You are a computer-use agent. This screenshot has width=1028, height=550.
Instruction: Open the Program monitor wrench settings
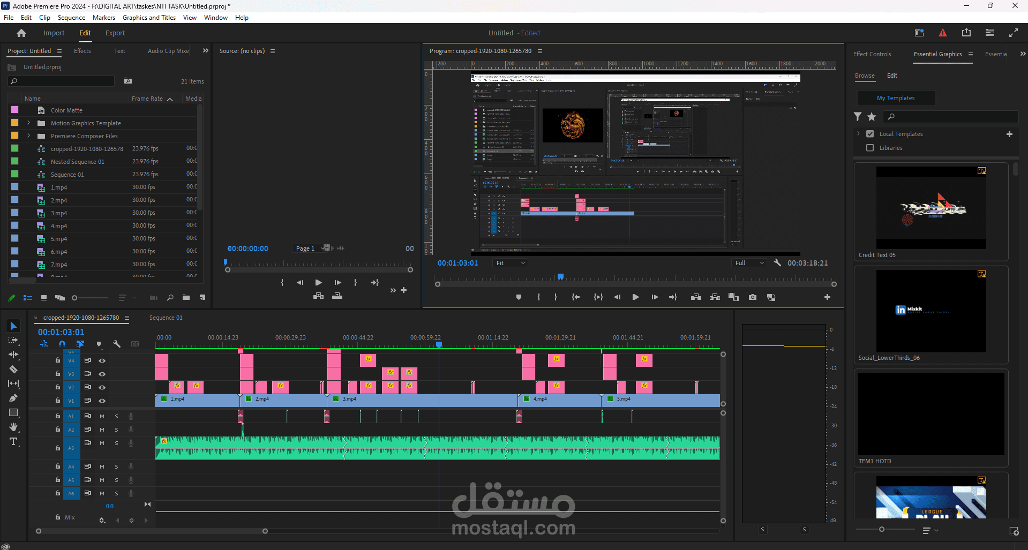pos(777,263)
